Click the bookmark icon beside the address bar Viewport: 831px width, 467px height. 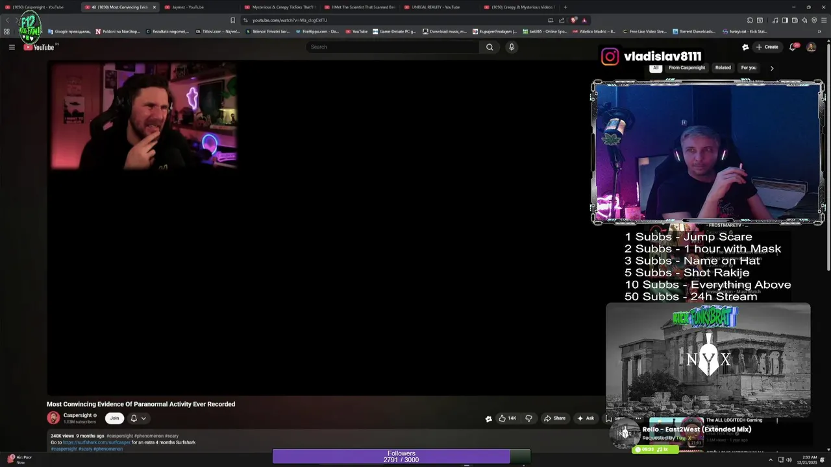[232, 20]
